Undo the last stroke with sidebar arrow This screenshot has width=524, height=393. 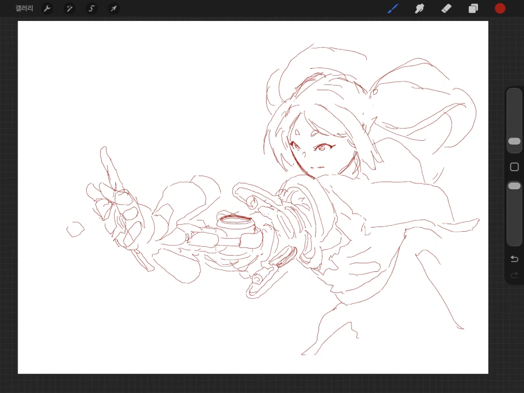pyautogui.click(x=514, y=259)
